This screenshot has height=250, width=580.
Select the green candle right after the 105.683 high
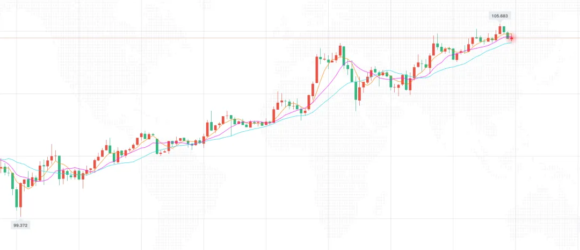click(504, 29)
